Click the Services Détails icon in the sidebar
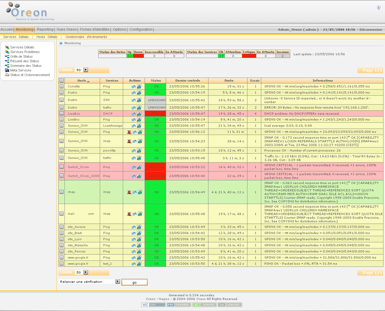Screen dimensions: 385x311 point(7,47)
